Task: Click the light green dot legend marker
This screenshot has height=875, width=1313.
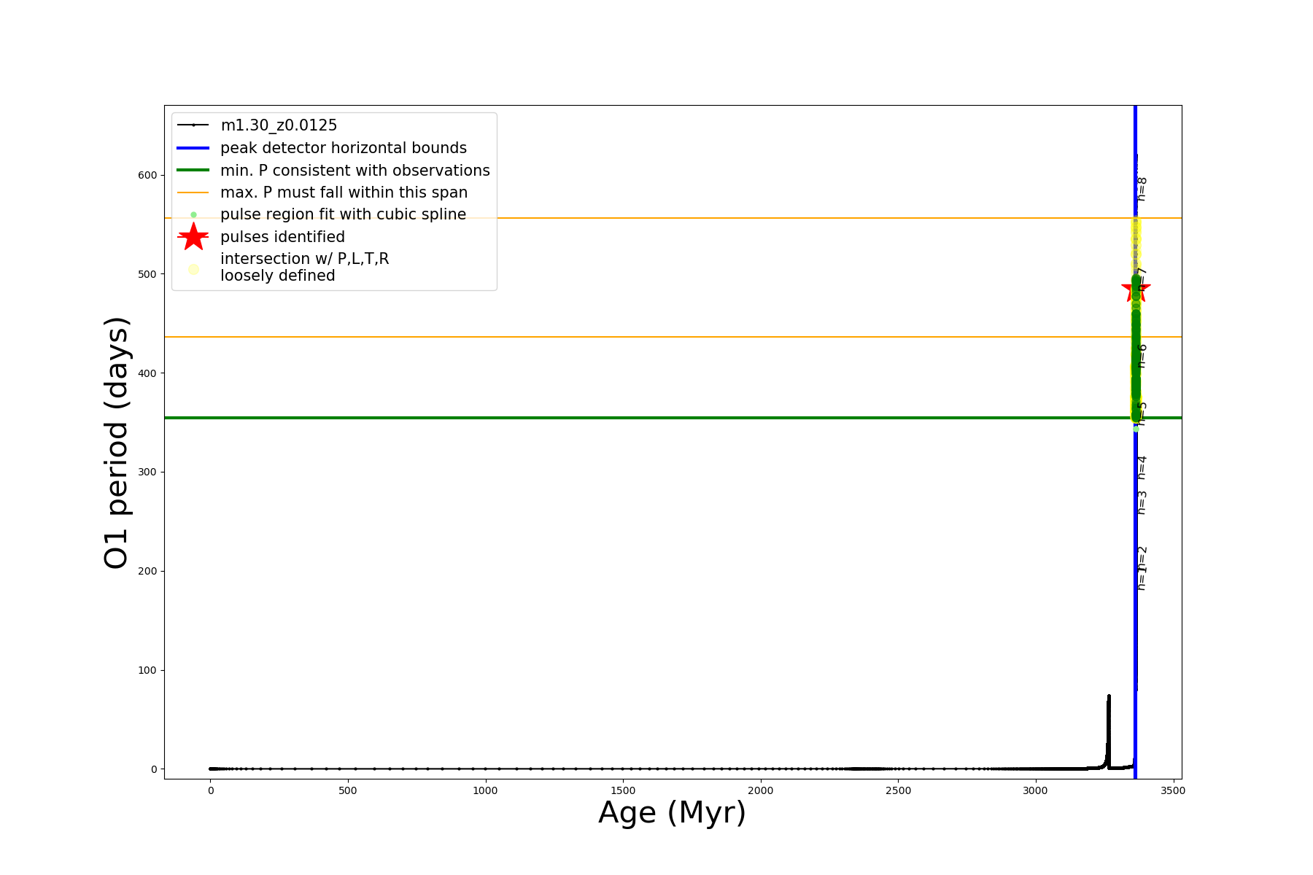Action: click(193, 214)
